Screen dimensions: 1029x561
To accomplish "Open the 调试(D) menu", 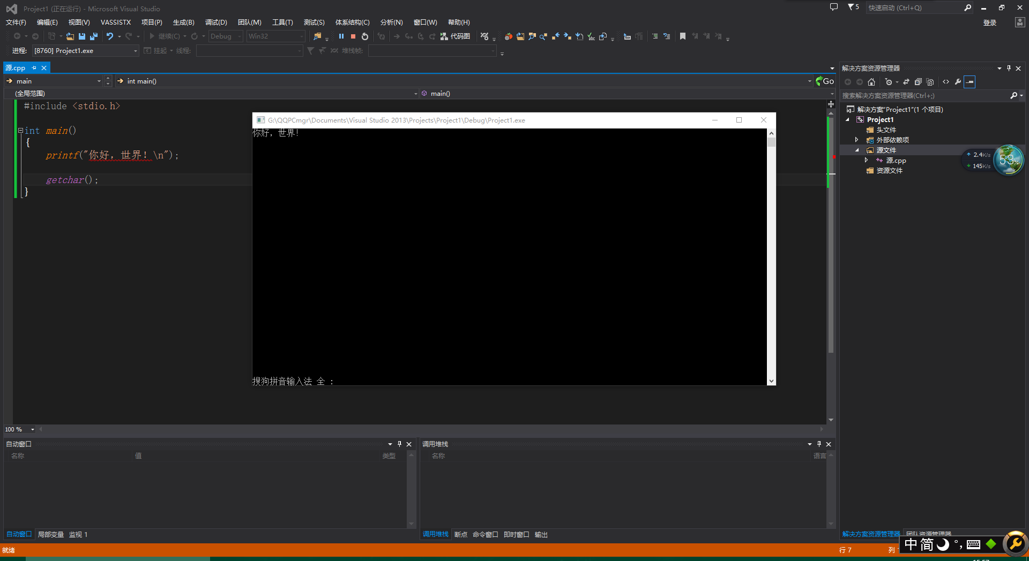I will click(x=216, y=22).
